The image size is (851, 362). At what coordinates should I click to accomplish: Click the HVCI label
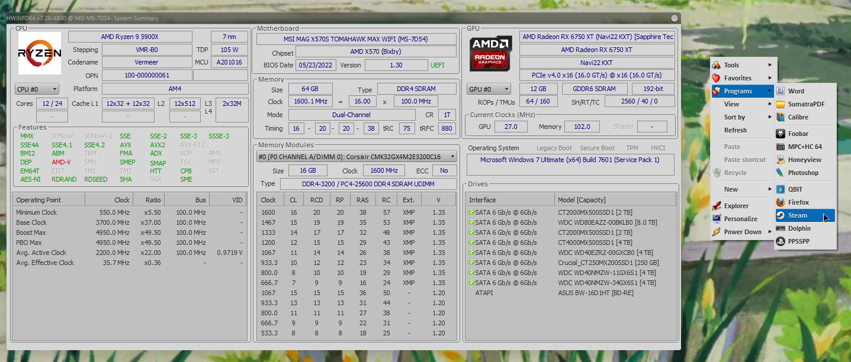coord(658,148)
